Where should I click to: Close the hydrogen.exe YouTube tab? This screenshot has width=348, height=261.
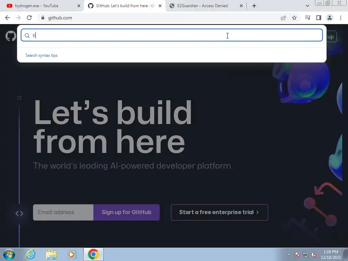point(79,6)
